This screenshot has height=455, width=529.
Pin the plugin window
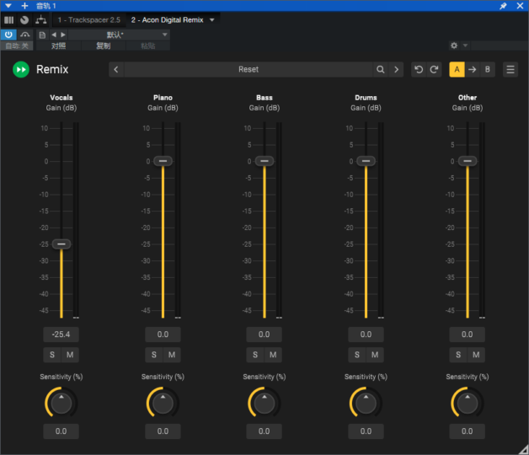(503, 6)
